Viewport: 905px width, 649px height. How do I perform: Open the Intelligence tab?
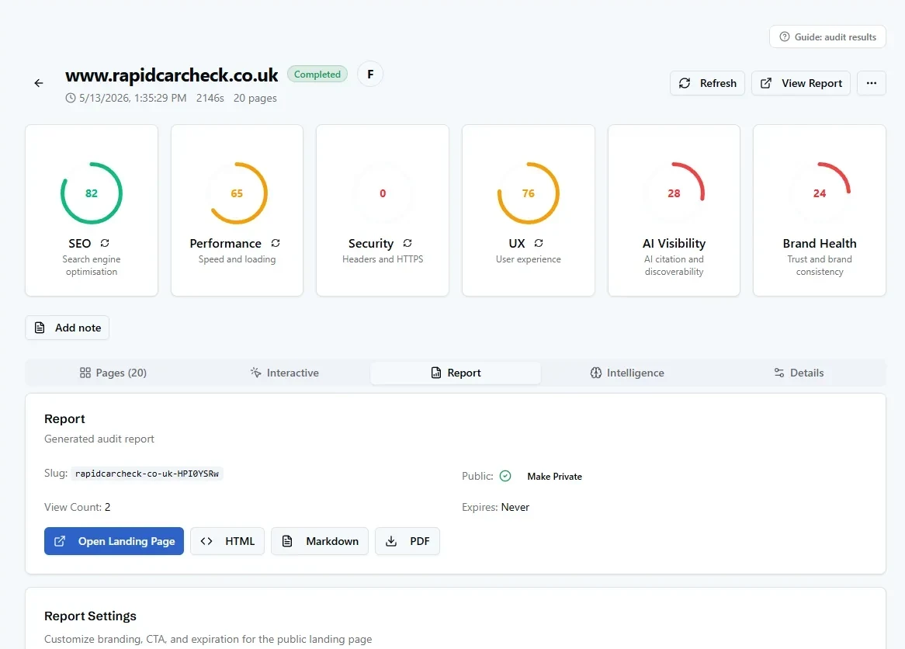(627, 373)
